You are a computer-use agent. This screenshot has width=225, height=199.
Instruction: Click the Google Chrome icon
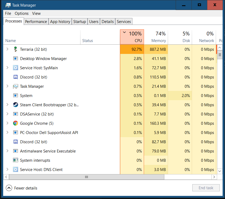click(x=16, y=123)
